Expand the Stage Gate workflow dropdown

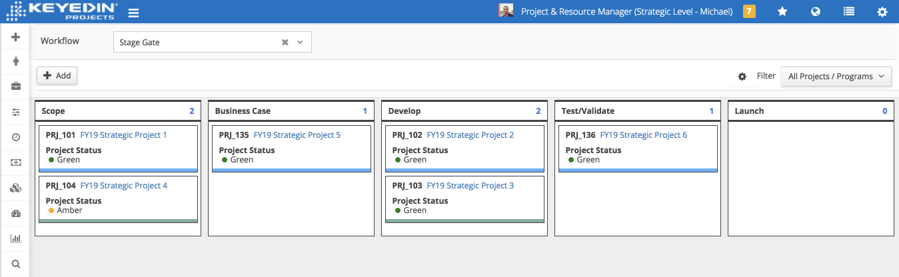pos(300,42)
